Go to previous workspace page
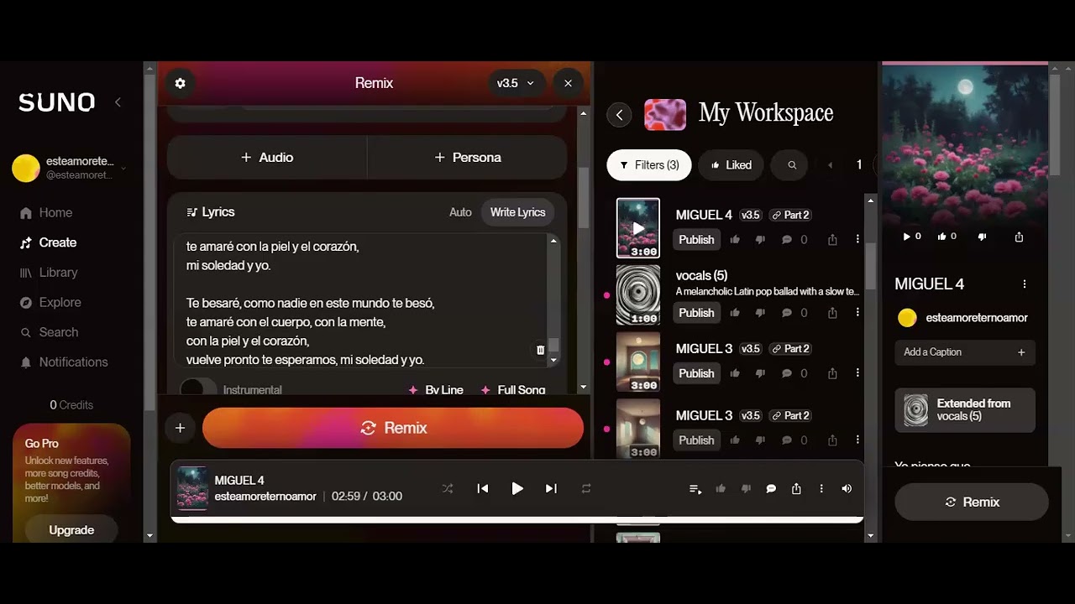 pos(830,165)
